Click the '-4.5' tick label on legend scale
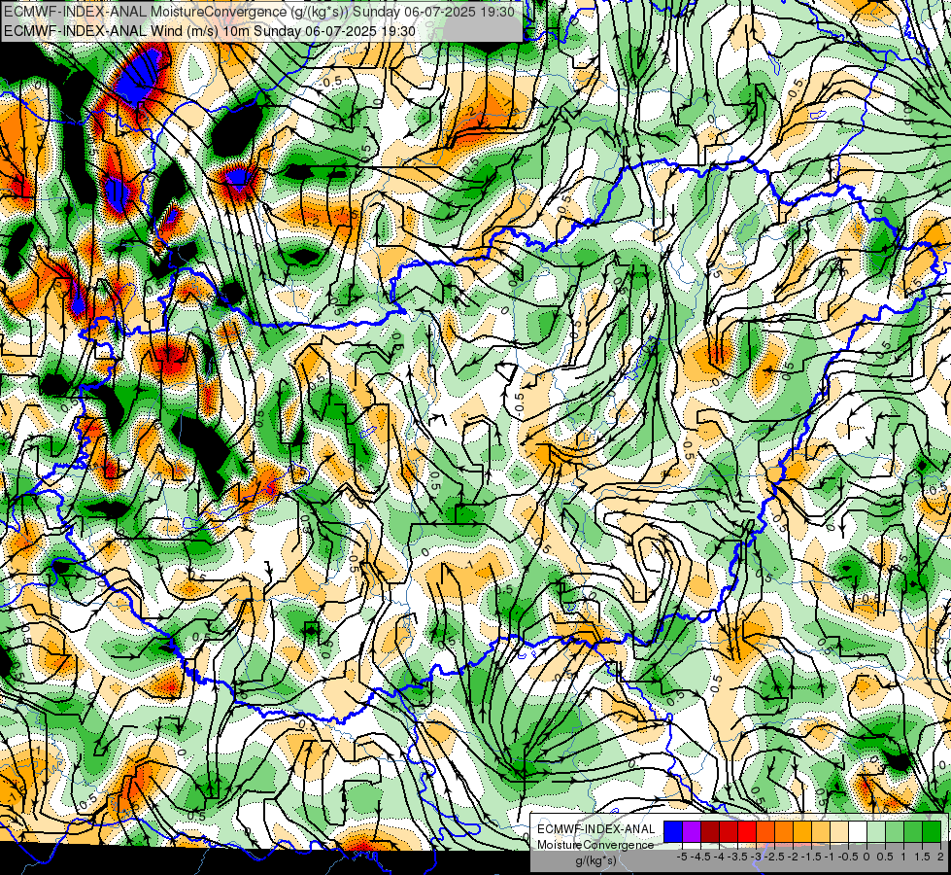This screenshot has width=951, height=875. [x=700, y=857]
